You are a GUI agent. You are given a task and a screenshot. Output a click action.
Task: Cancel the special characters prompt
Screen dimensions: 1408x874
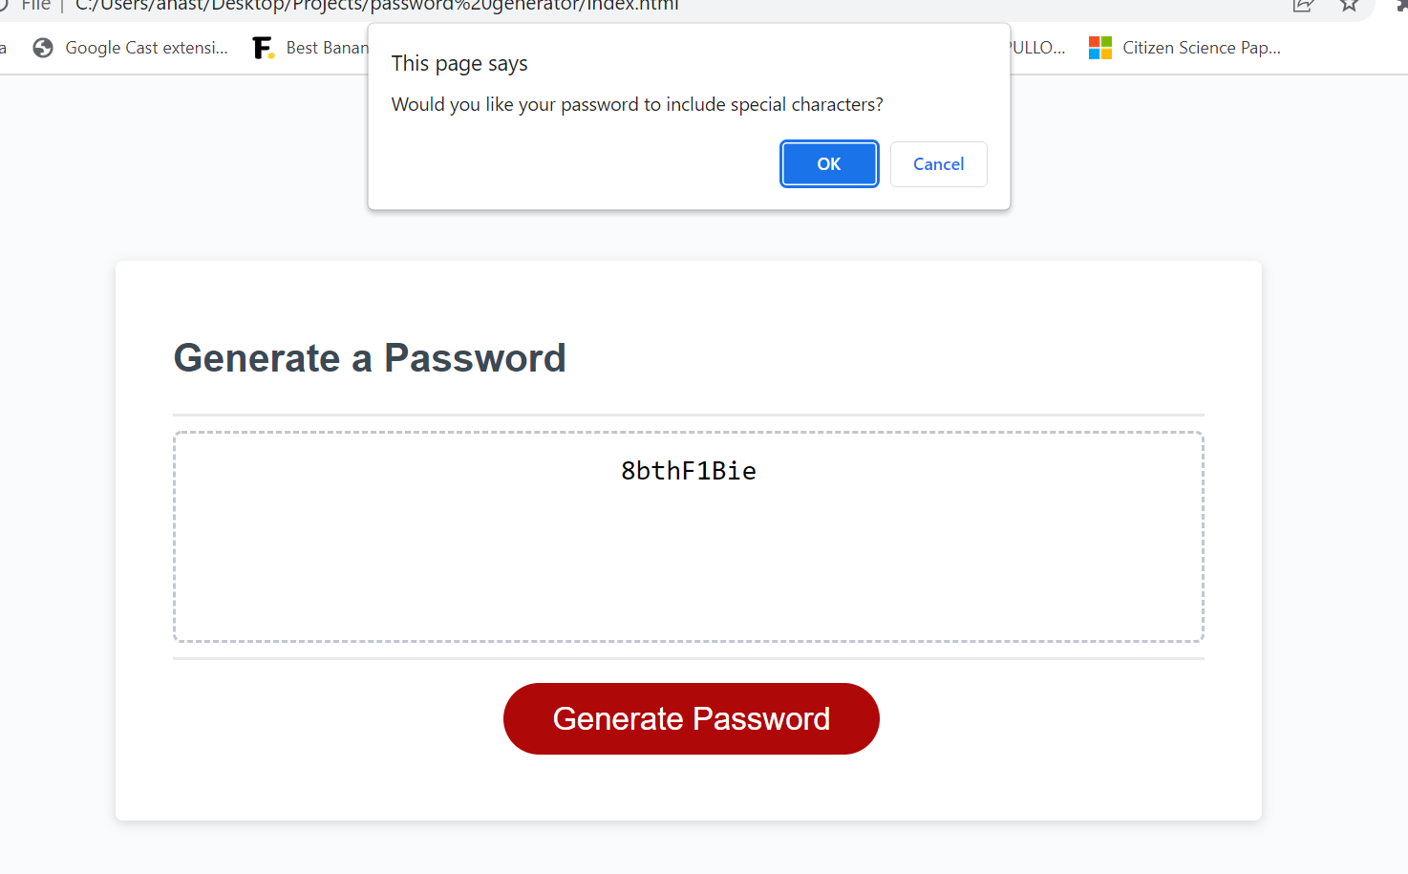[938, 163]
